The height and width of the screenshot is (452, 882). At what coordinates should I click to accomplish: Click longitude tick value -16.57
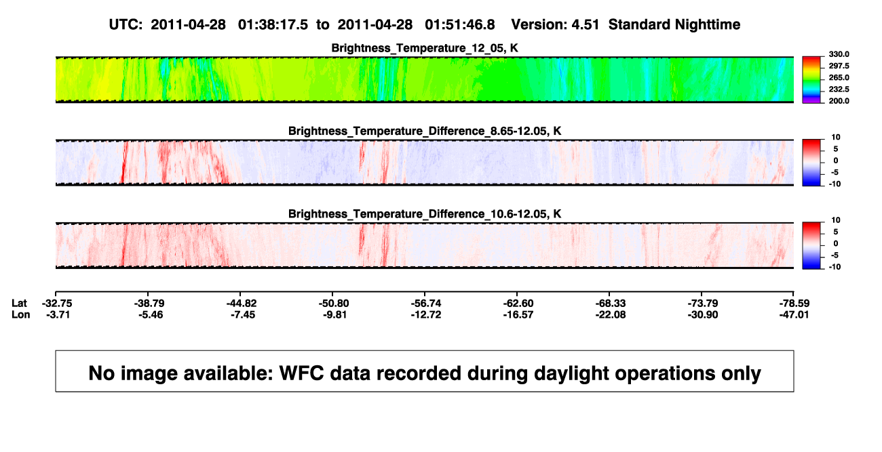[x=517, y=314]
